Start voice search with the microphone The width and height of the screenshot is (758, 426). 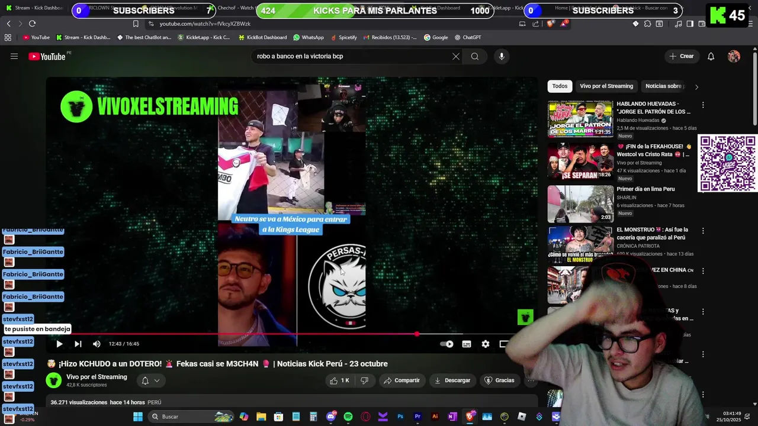502,56
